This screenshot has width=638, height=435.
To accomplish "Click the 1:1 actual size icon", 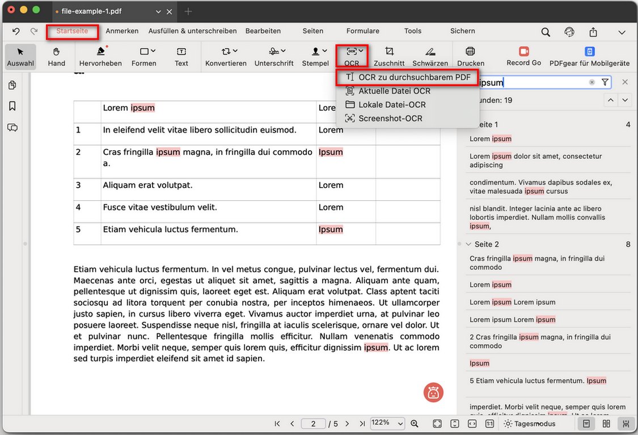I will tap(489, 424).
